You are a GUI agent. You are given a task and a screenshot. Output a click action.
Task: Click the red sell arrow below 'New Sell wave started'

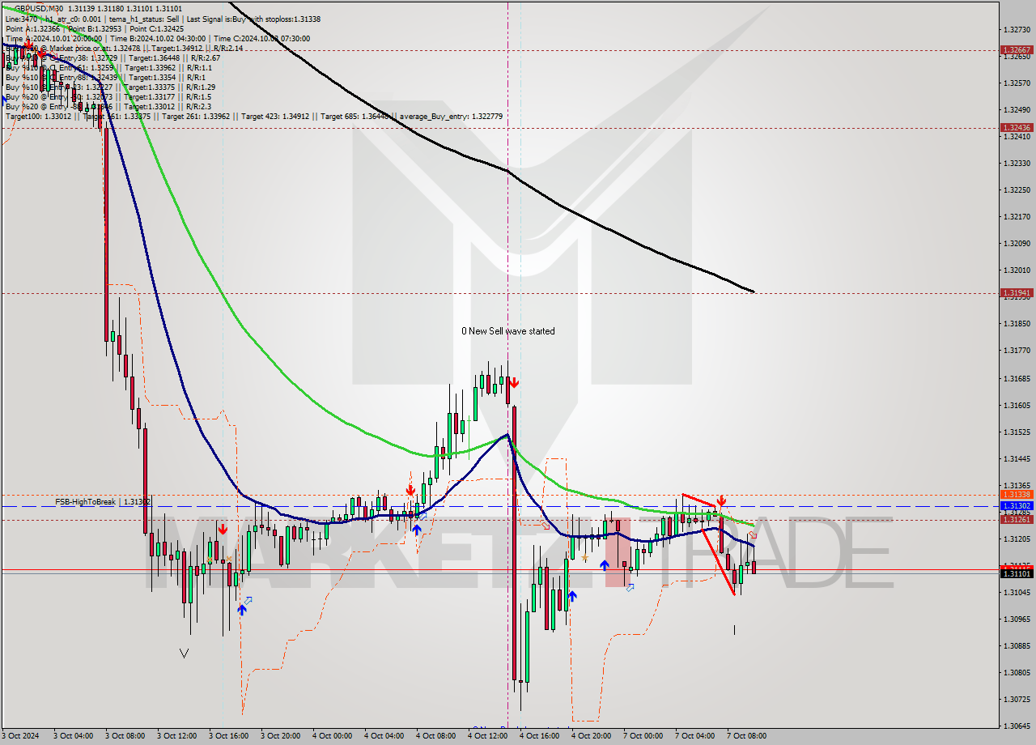pyautogui.click(x=514, y=382)
